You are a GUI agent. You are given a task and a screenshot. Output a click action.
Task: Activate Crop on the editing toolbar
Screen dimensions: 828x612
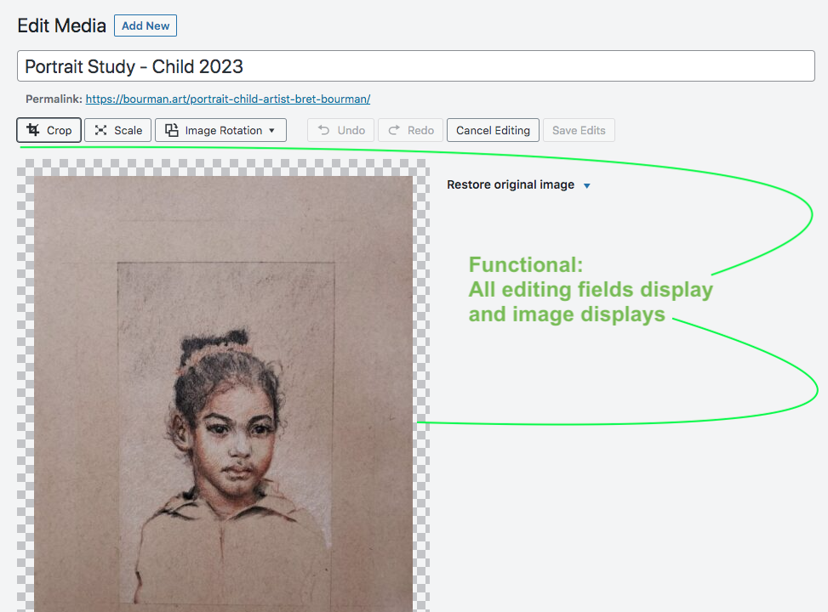pyautogui.click(x=49, y=130)
